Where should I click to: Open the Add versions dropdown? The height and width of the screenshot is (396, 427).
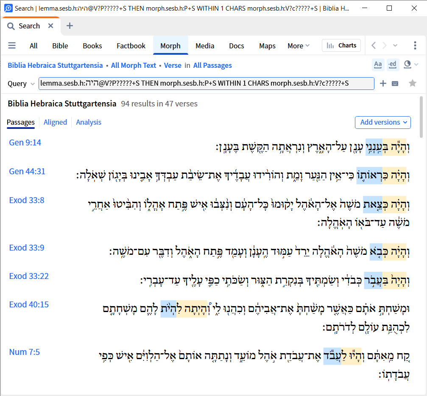(383, 122)
